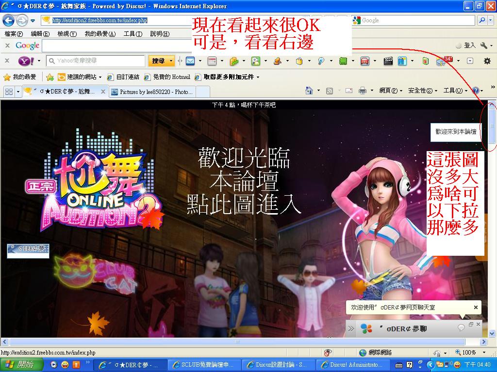Viewport: 497px width, 372px height.
Task: Open the 自訂連結 favorites link
Action: [123, 77]
